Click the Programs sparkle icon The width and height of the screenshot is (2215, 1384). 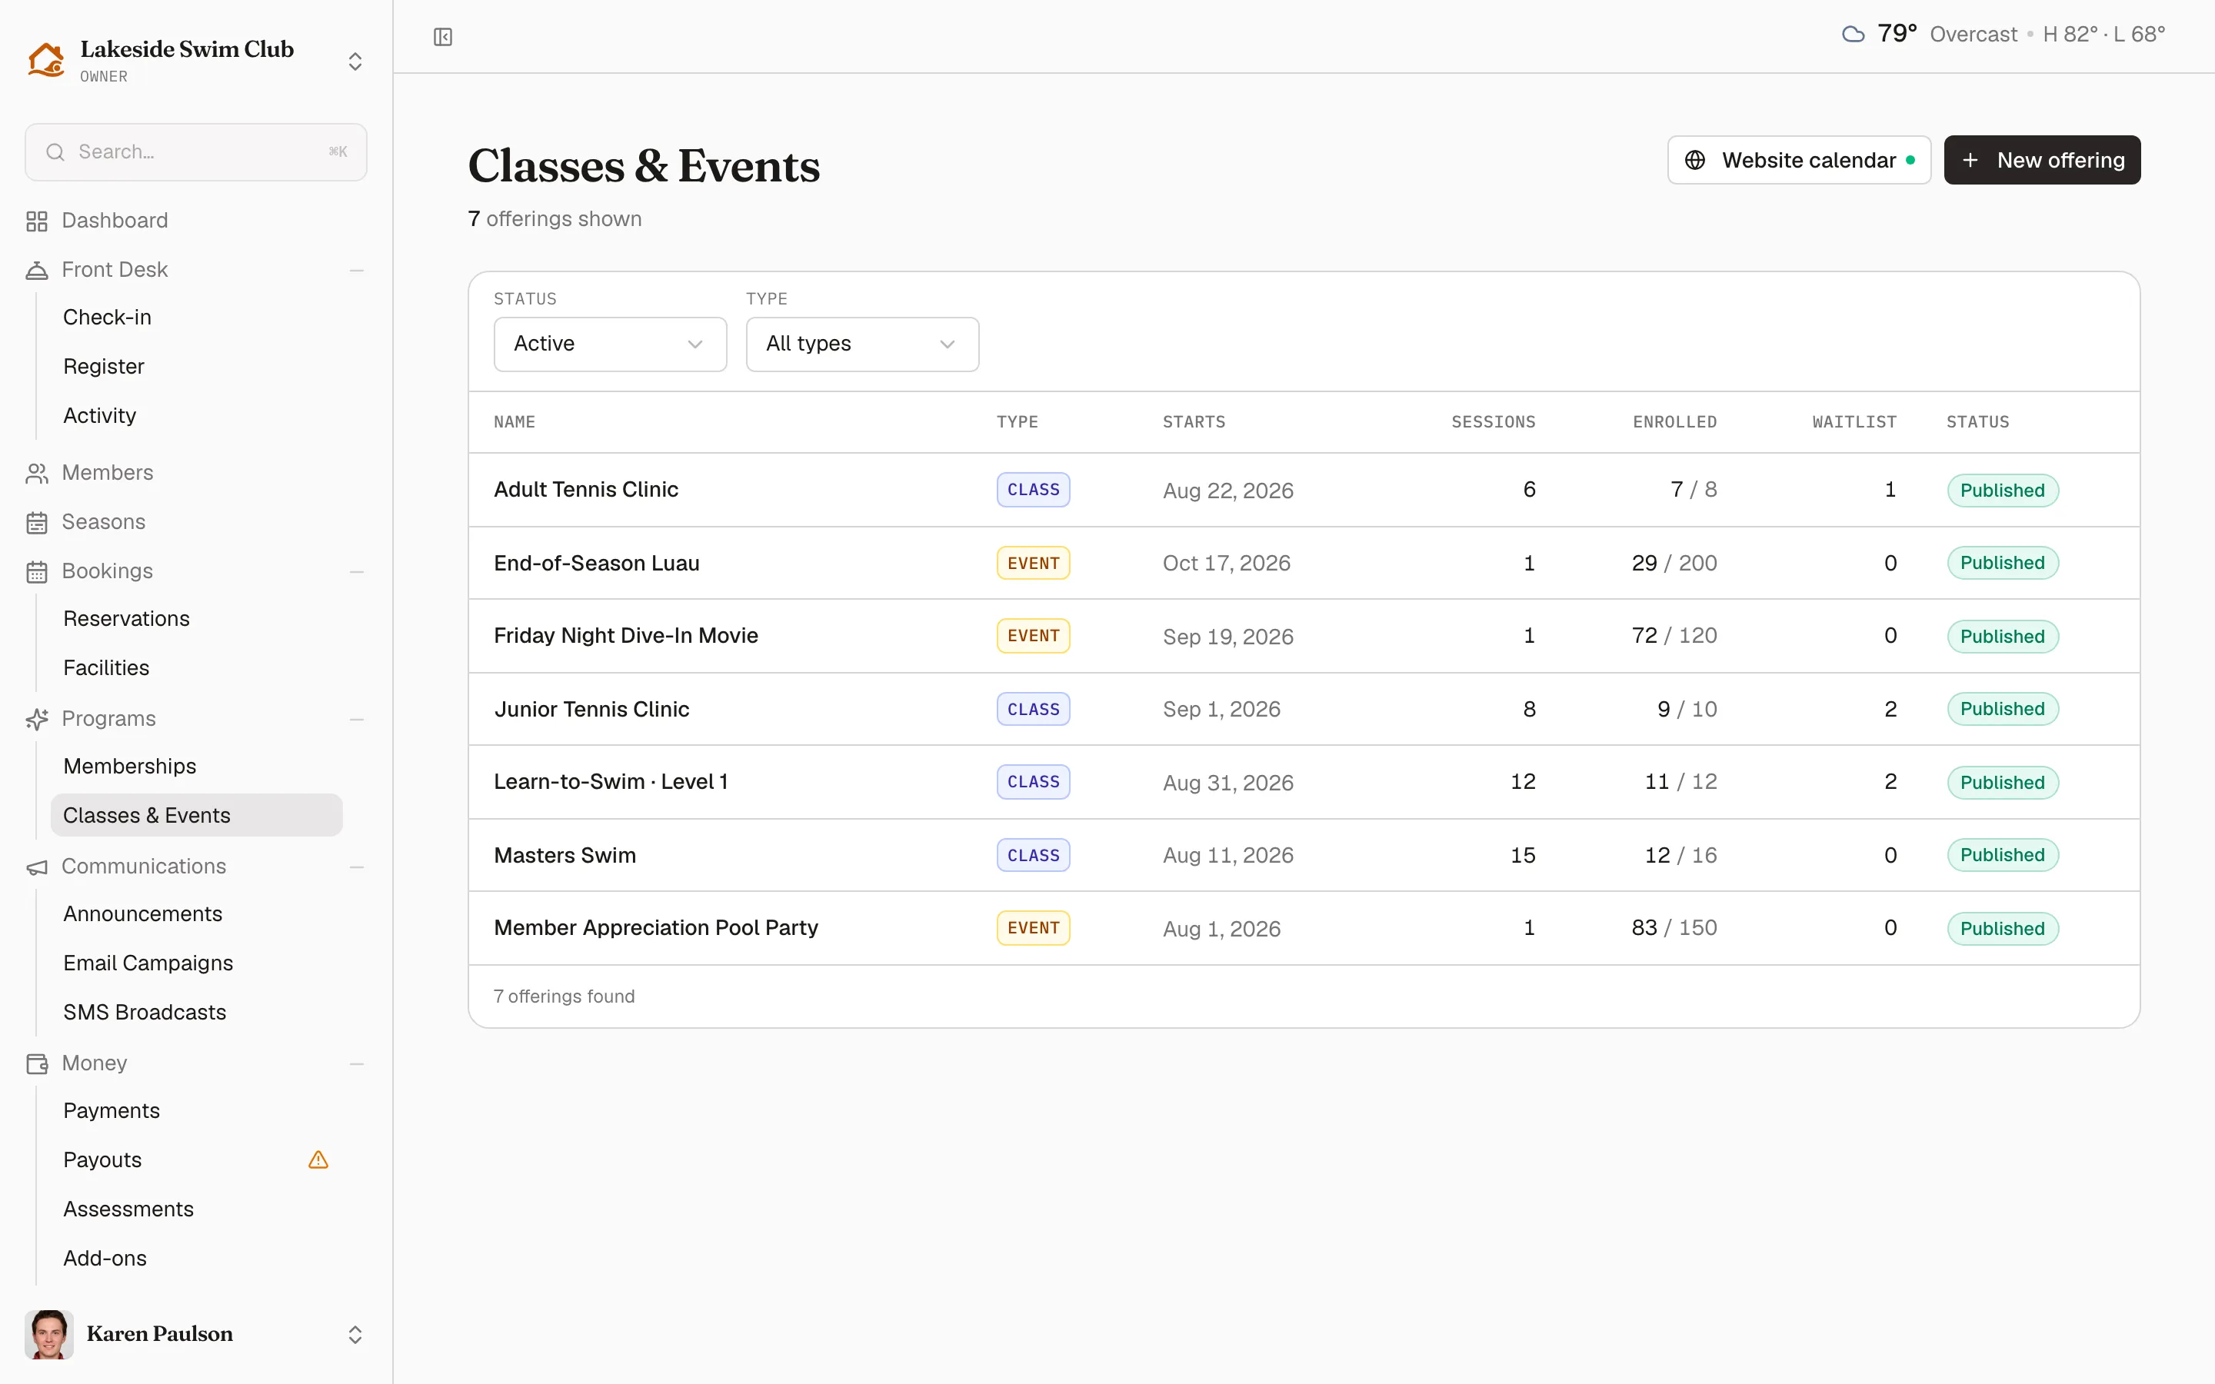click(x=37, y=720)
